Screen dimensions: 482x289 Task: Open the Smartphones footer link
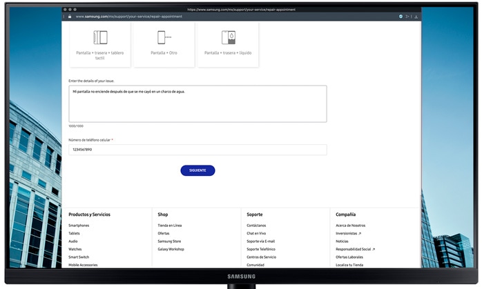79,226
